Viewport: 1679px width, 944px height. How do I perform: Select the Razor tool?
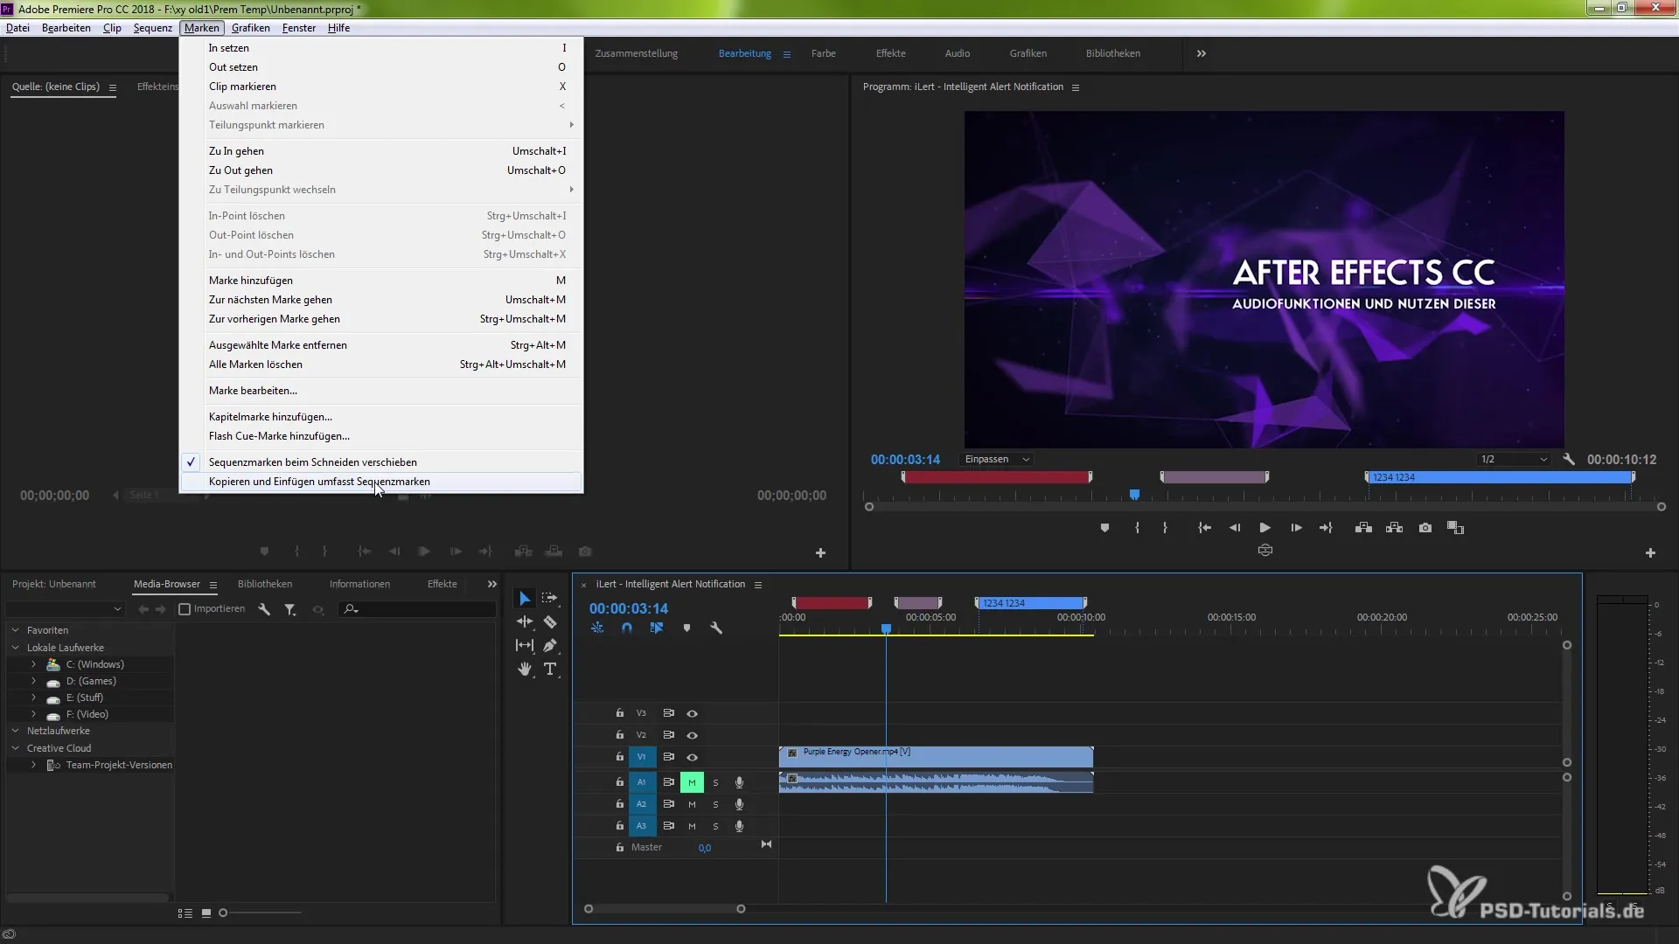[550, 622]
